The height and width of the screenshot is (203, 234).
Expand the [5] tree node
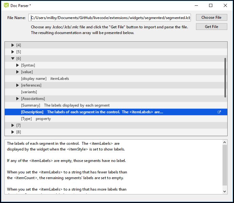pyautogui.click(x=13, y=52)
